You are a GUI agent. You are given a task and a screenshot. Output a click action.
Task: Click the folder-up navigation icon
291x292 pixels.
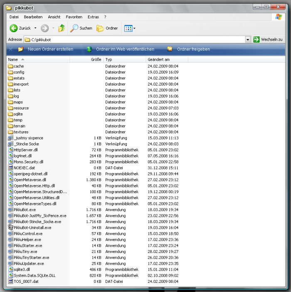point(62,28)
